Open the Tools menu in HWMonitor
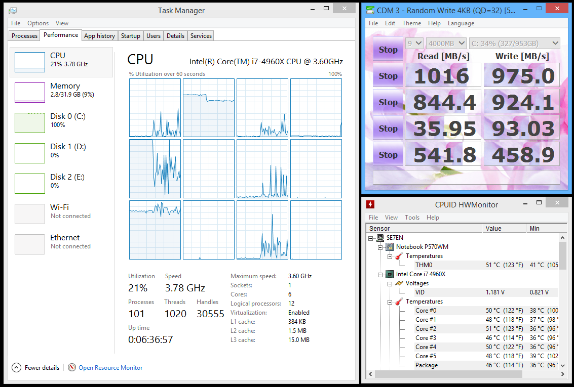This screenshot has width=574, height=387. 412,218
